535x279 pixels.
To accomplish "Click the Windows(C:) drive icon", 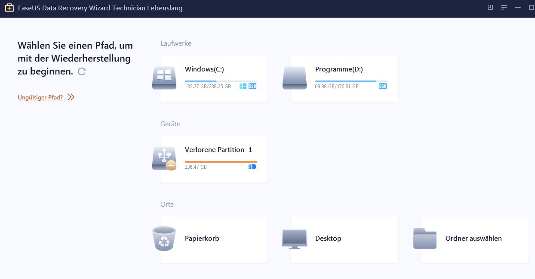I will tap(164, 78).
